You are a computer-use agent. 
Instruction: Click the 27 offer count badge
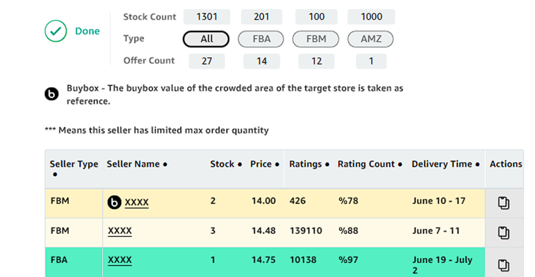tap(207, 61)
